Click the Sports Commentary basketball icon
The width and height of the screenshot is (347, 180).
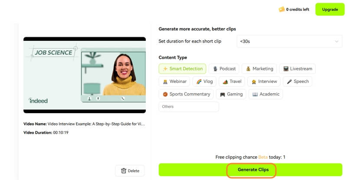tap(165, 94)
